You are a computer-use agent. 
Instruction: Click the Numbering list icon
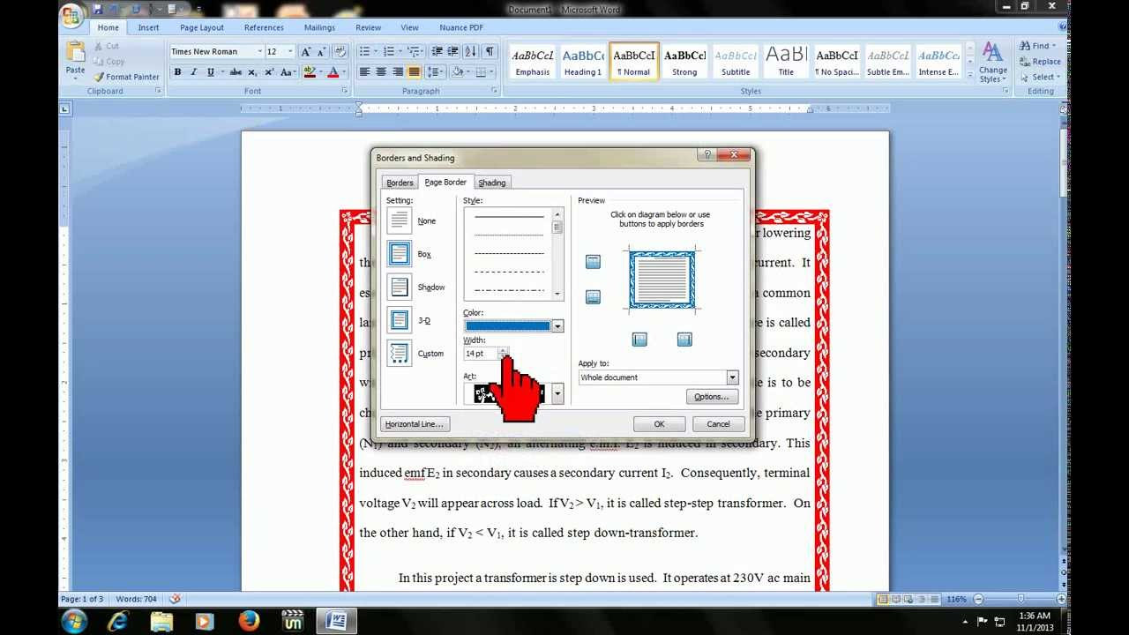389,52
